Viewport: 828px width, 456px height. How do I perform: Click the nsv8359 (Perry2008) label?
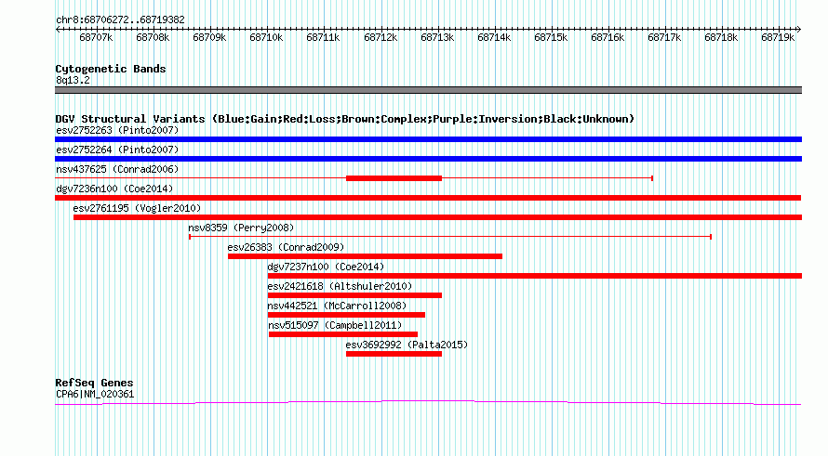241,228
